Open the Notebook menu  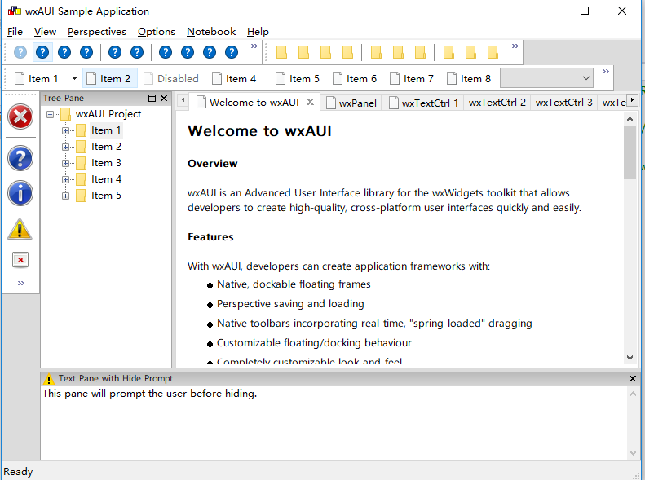(211, 32)
